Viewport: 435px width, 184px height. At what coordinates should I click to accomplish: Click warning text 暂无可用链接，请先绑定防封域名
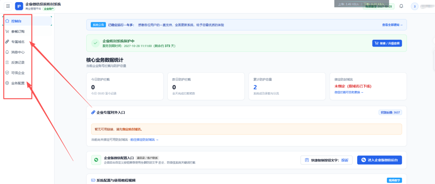coord(119,129)
